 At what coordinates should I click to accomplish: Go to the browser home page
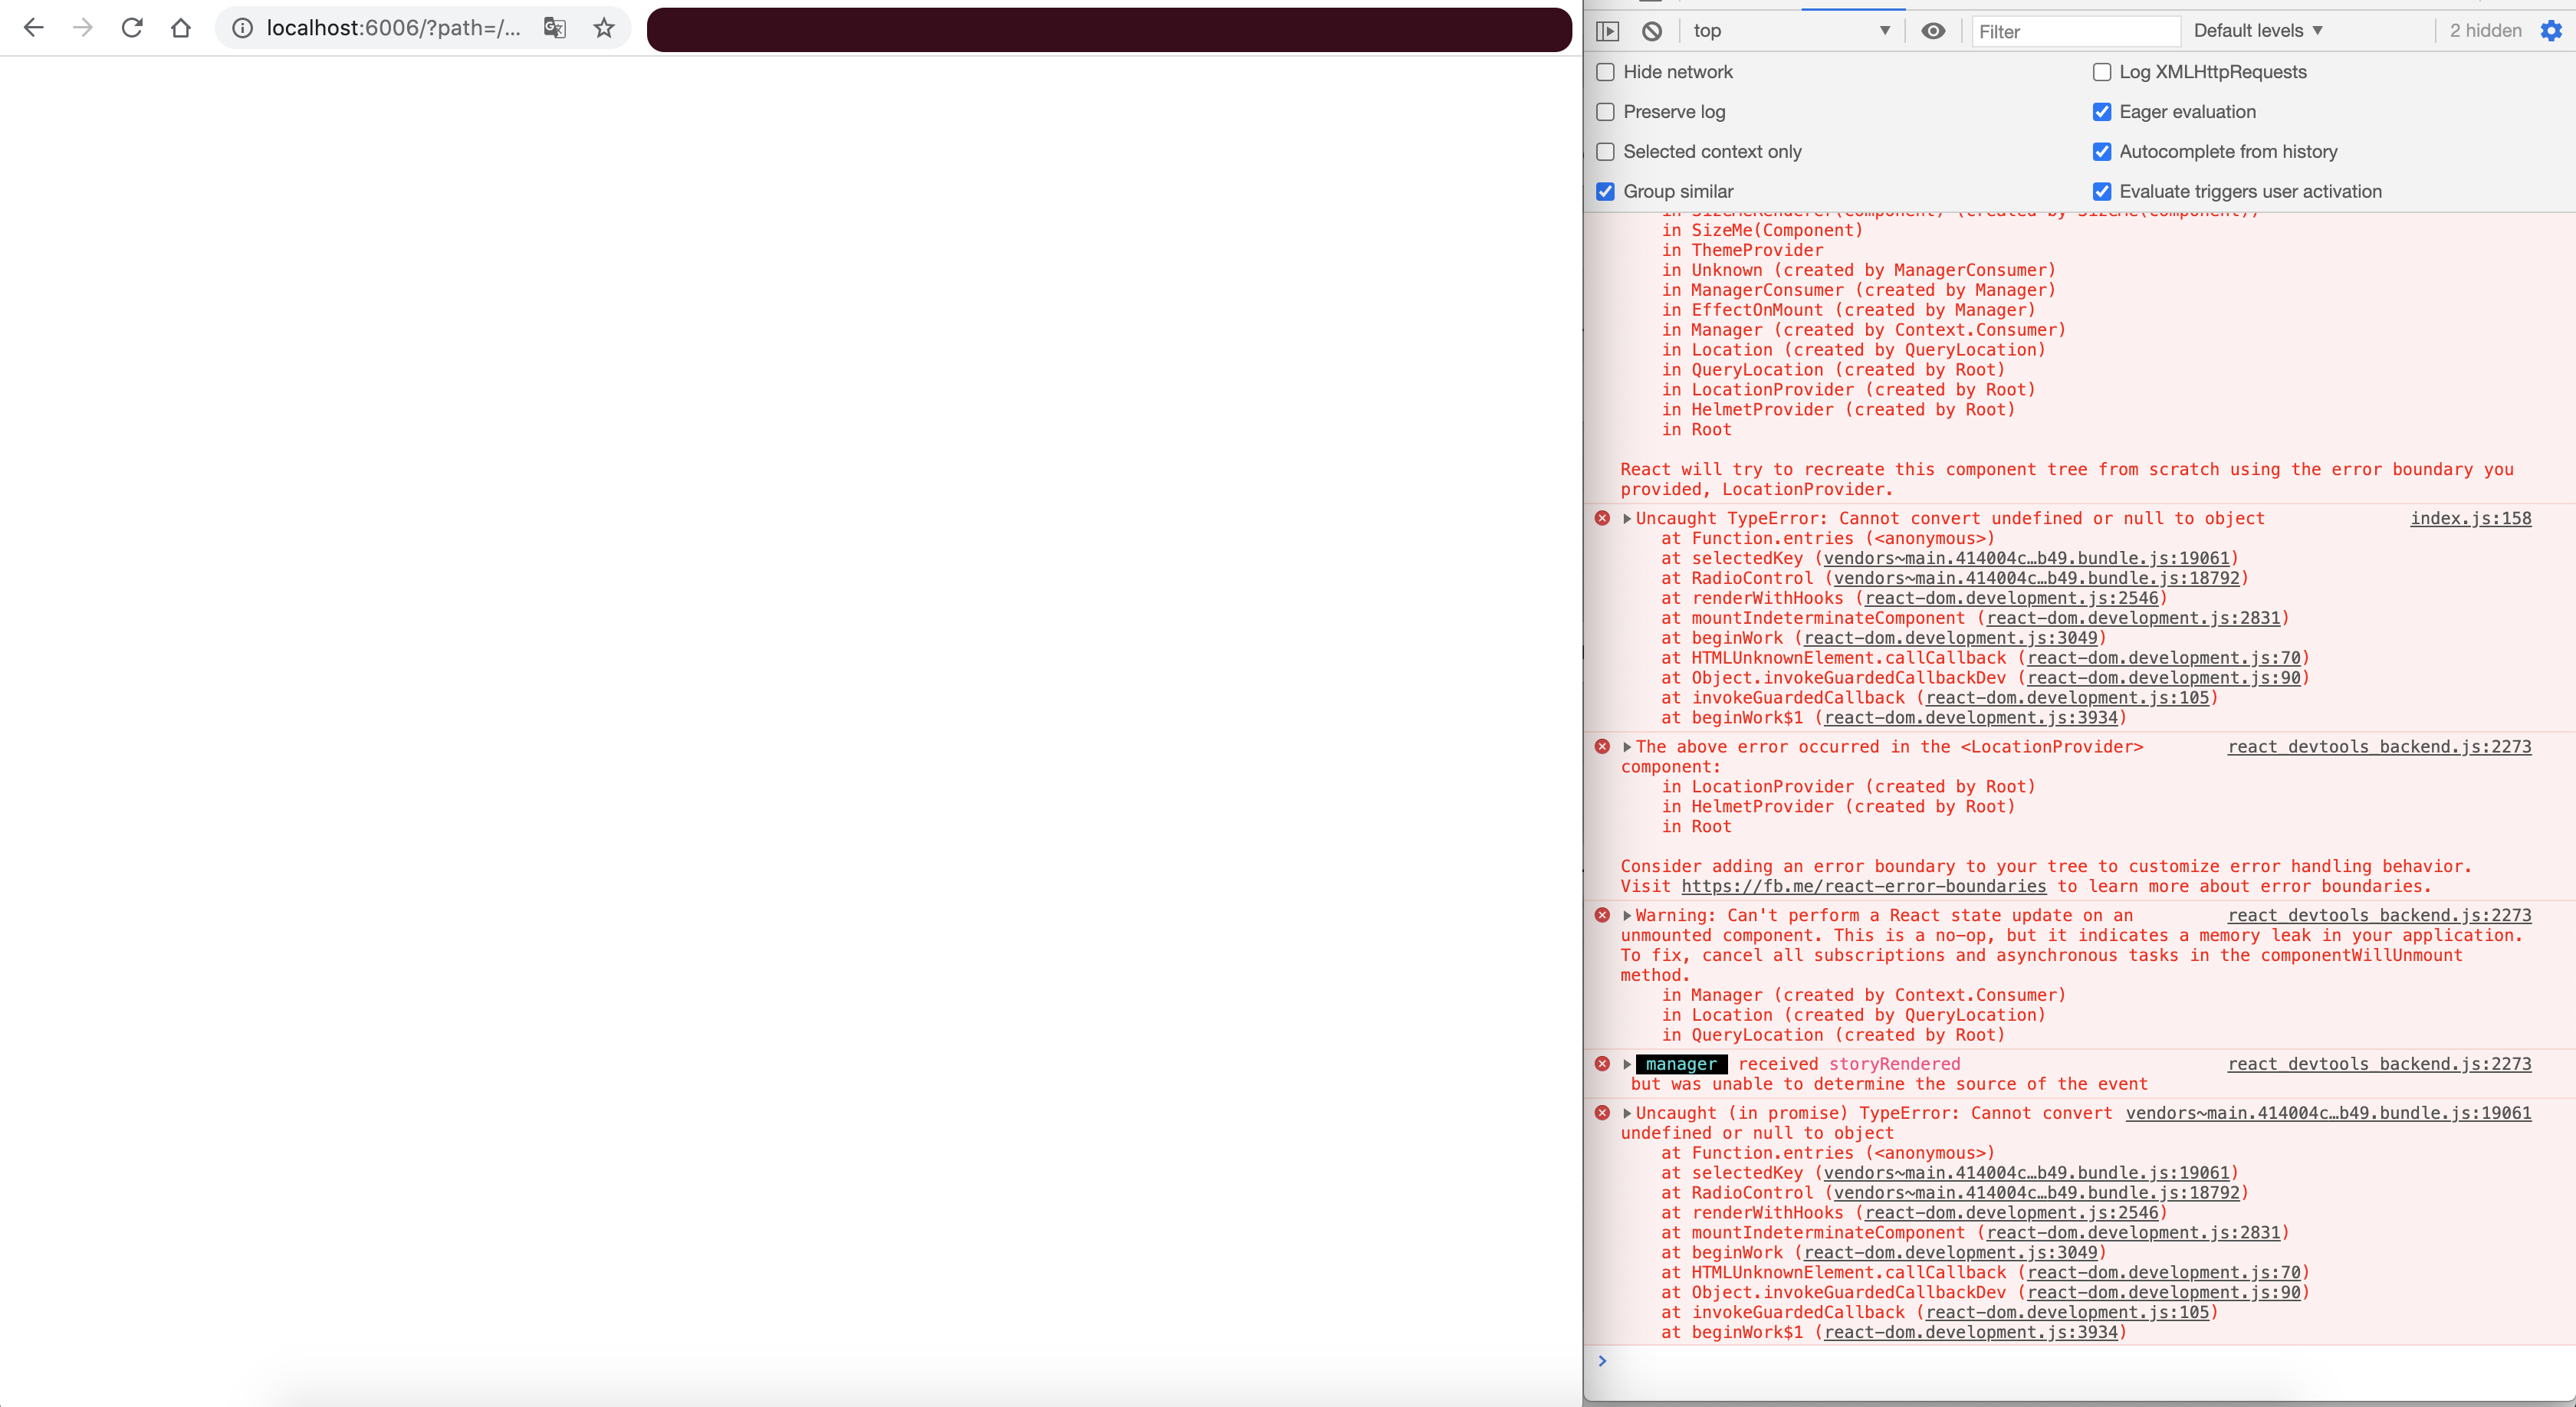click(x=181, y=28)
